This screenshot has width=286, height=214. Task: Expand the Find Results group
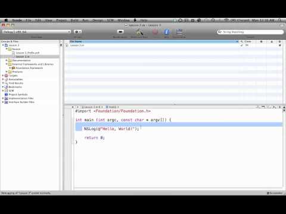(x=3, y=83)
